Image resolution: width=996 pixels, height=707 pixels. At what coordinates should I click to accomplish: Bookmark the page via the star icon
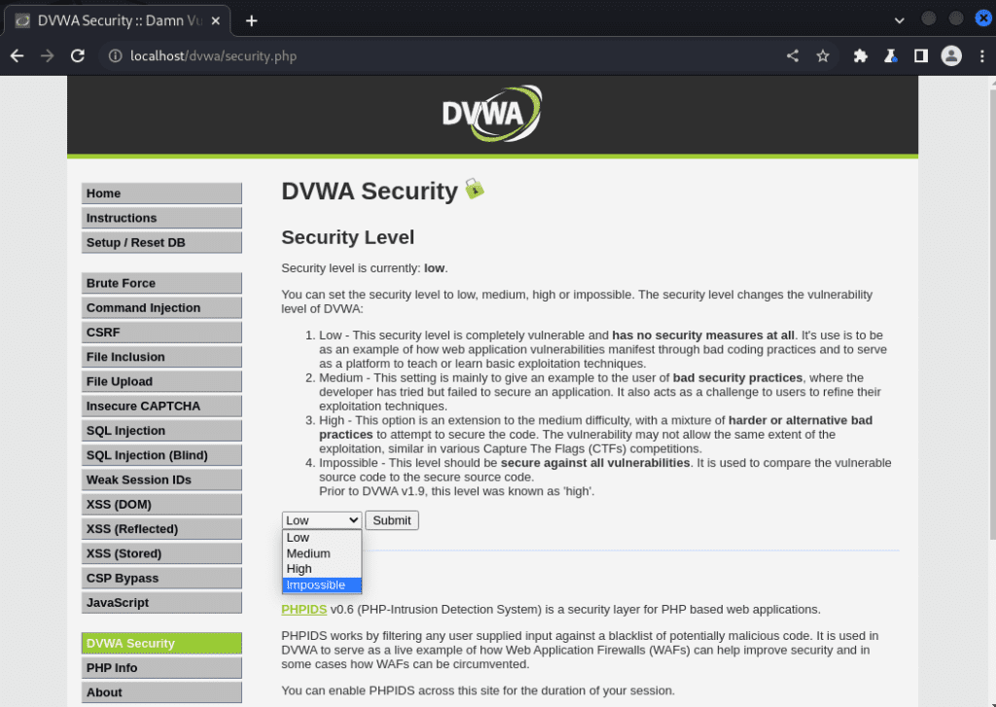click(823, 55)
